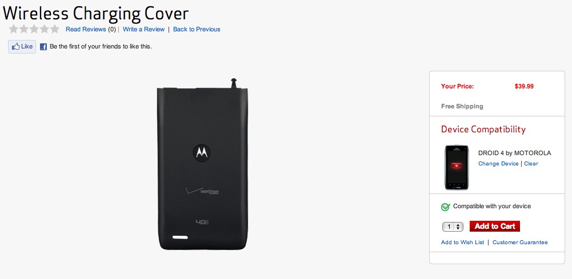Go Back to Previous page
Screen dimensions: 572x279
click(x=197, y=29)
